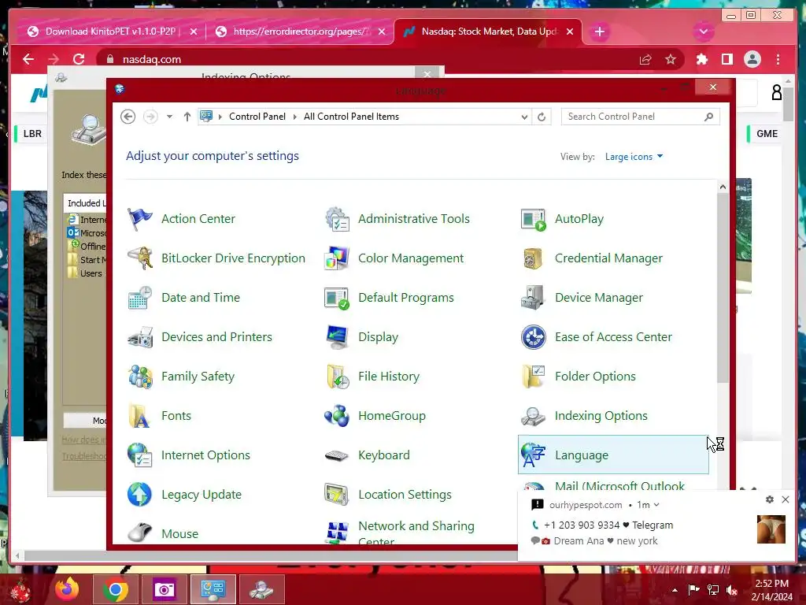Open View by Large icons dropdown

tap(634, 157)
